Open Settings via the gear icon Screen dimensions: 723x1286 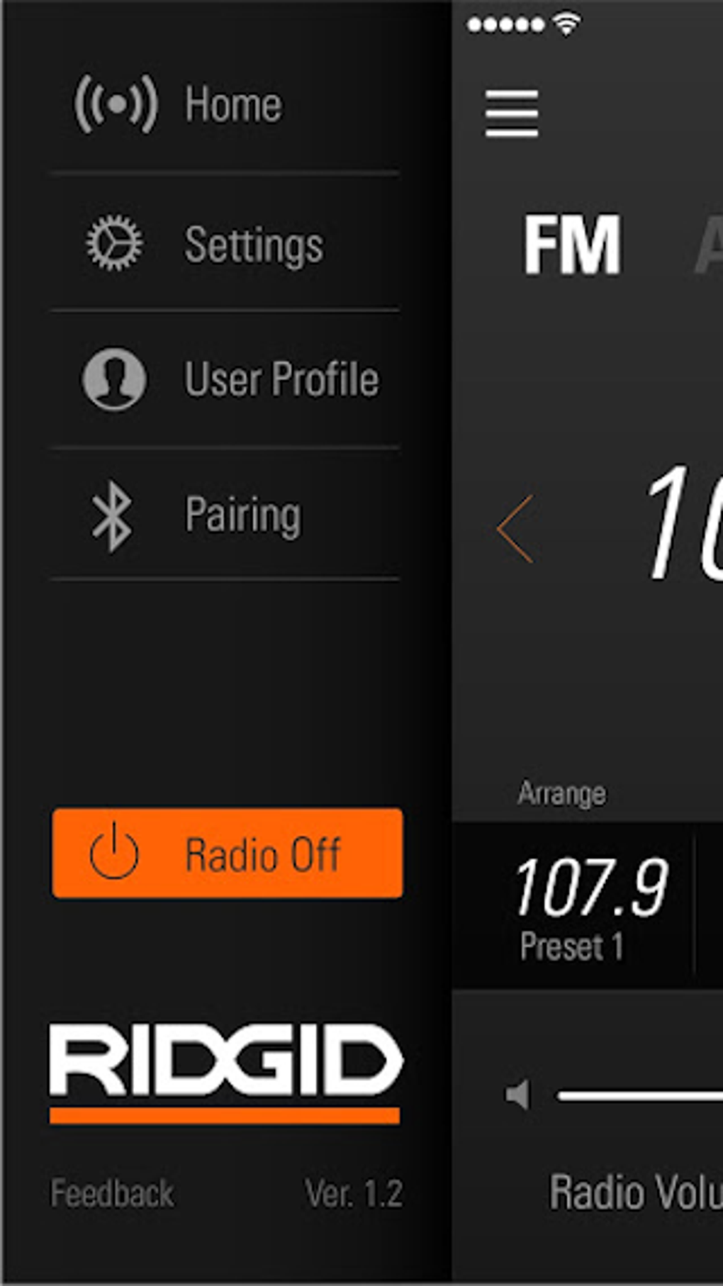click(115, 243)
